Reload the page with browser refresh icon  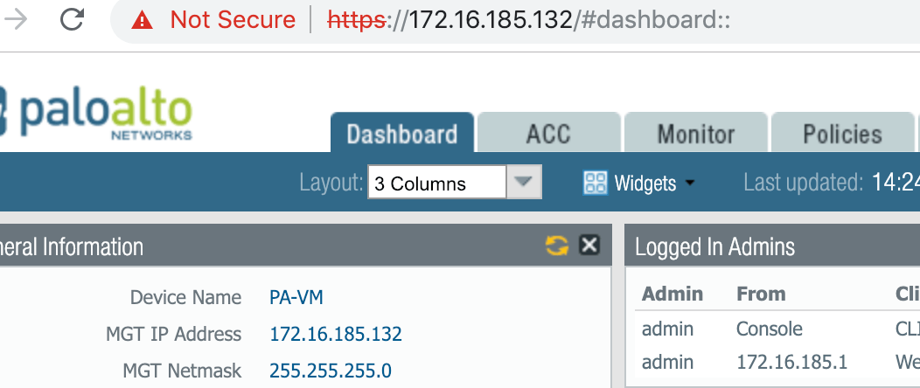point(73,19)
